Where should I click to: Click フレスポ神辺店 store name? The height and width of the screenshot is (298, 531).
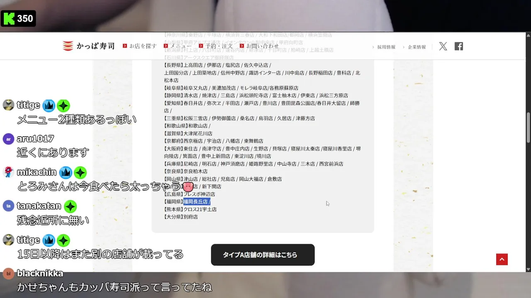pos(199,194)
